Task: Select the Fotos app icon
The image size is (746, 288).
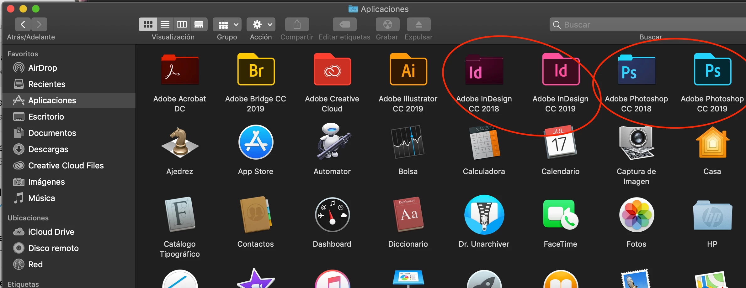Action: (x=637, y=215)
